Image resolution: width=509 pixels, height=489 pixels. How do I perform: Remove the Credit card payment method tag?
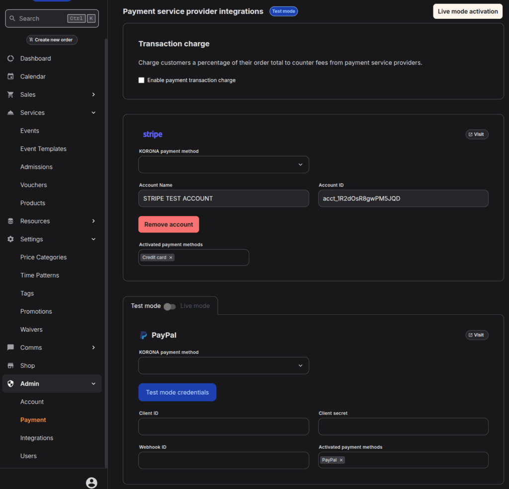(x=171, y=258)
